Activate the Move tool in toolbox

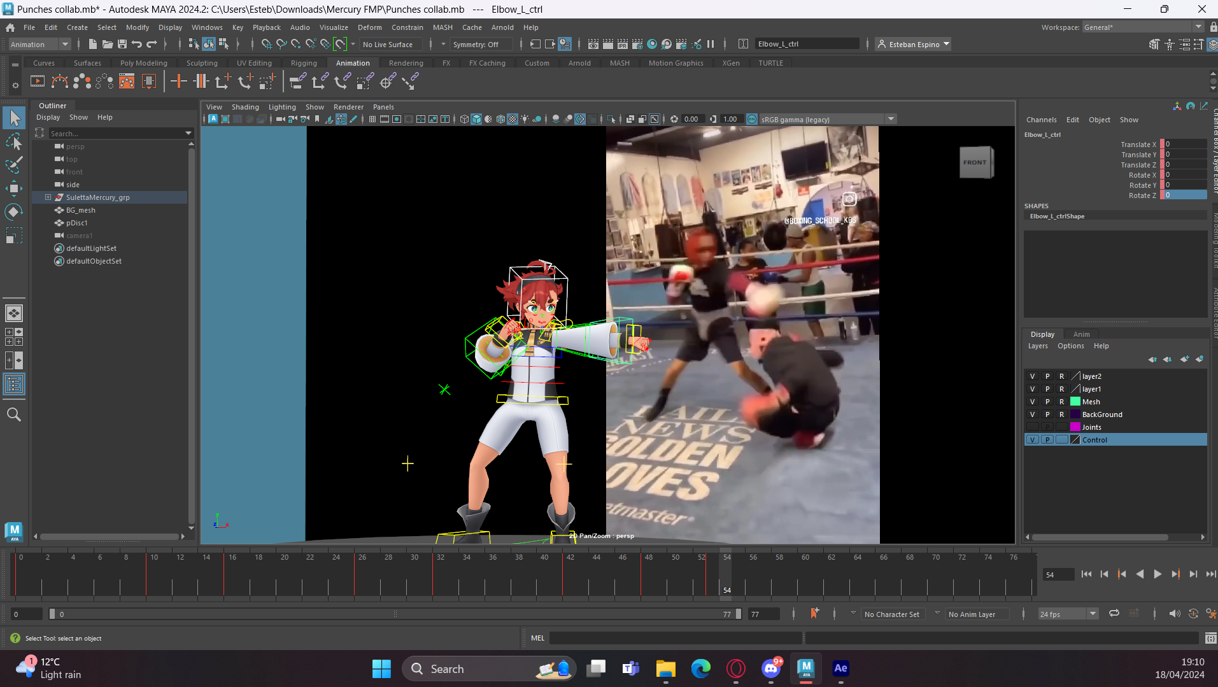point(14,188)
